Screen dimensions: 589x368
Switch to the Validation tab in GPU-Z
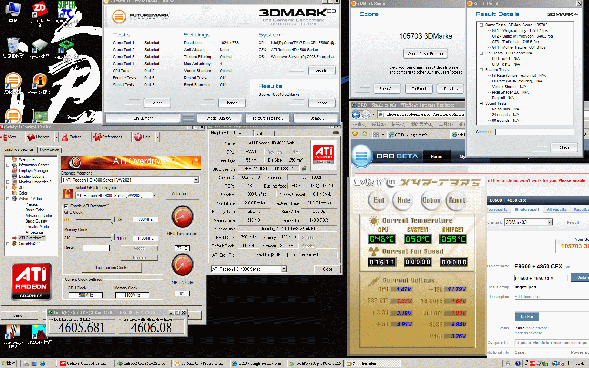[264, 134]
